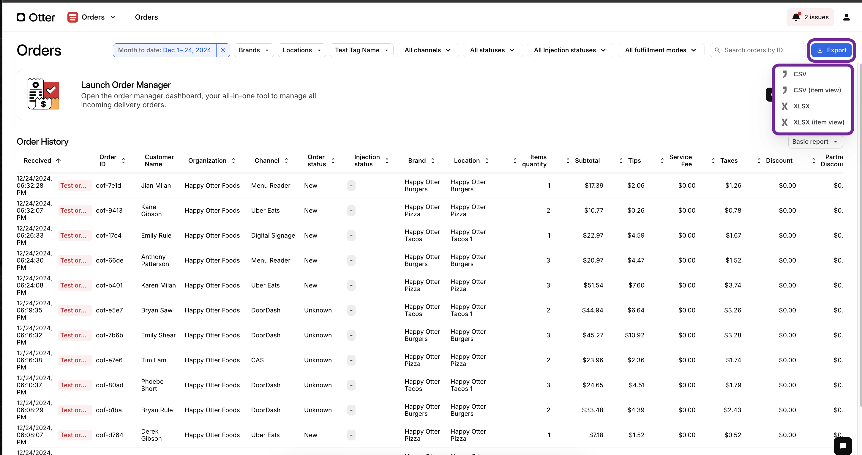862x455 pixels.
Task: Click customer name Phoebe Short
Action: pyautogui.click(x=152, y=386)
